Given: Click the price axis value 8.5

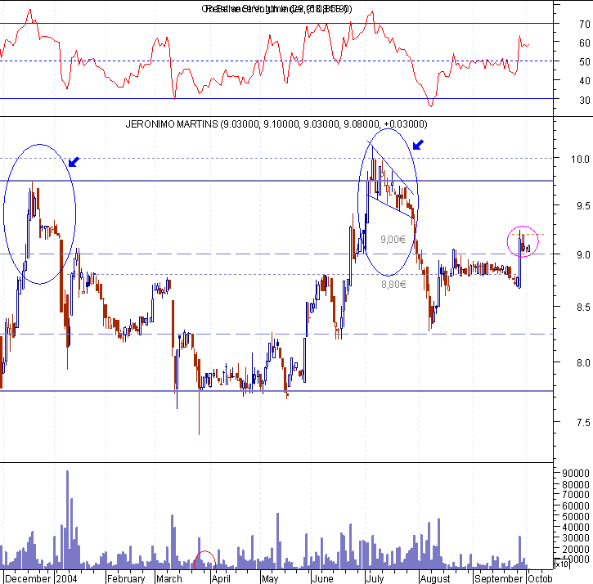Looking at the screenshot, I should 583,307.
